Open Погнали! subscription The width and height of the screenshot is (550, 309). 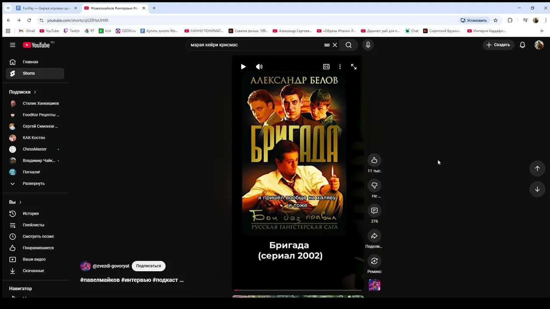35,172
